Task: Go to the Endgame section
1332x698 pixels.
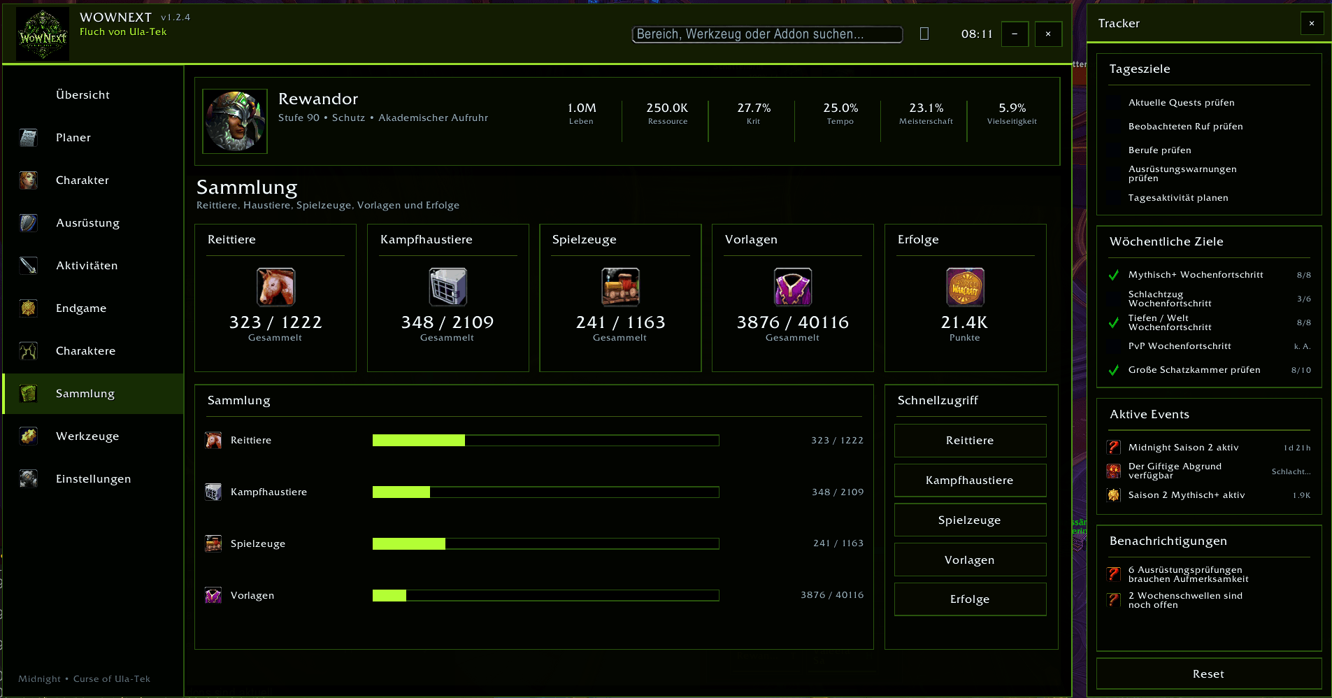Action: tap(94, 308)
